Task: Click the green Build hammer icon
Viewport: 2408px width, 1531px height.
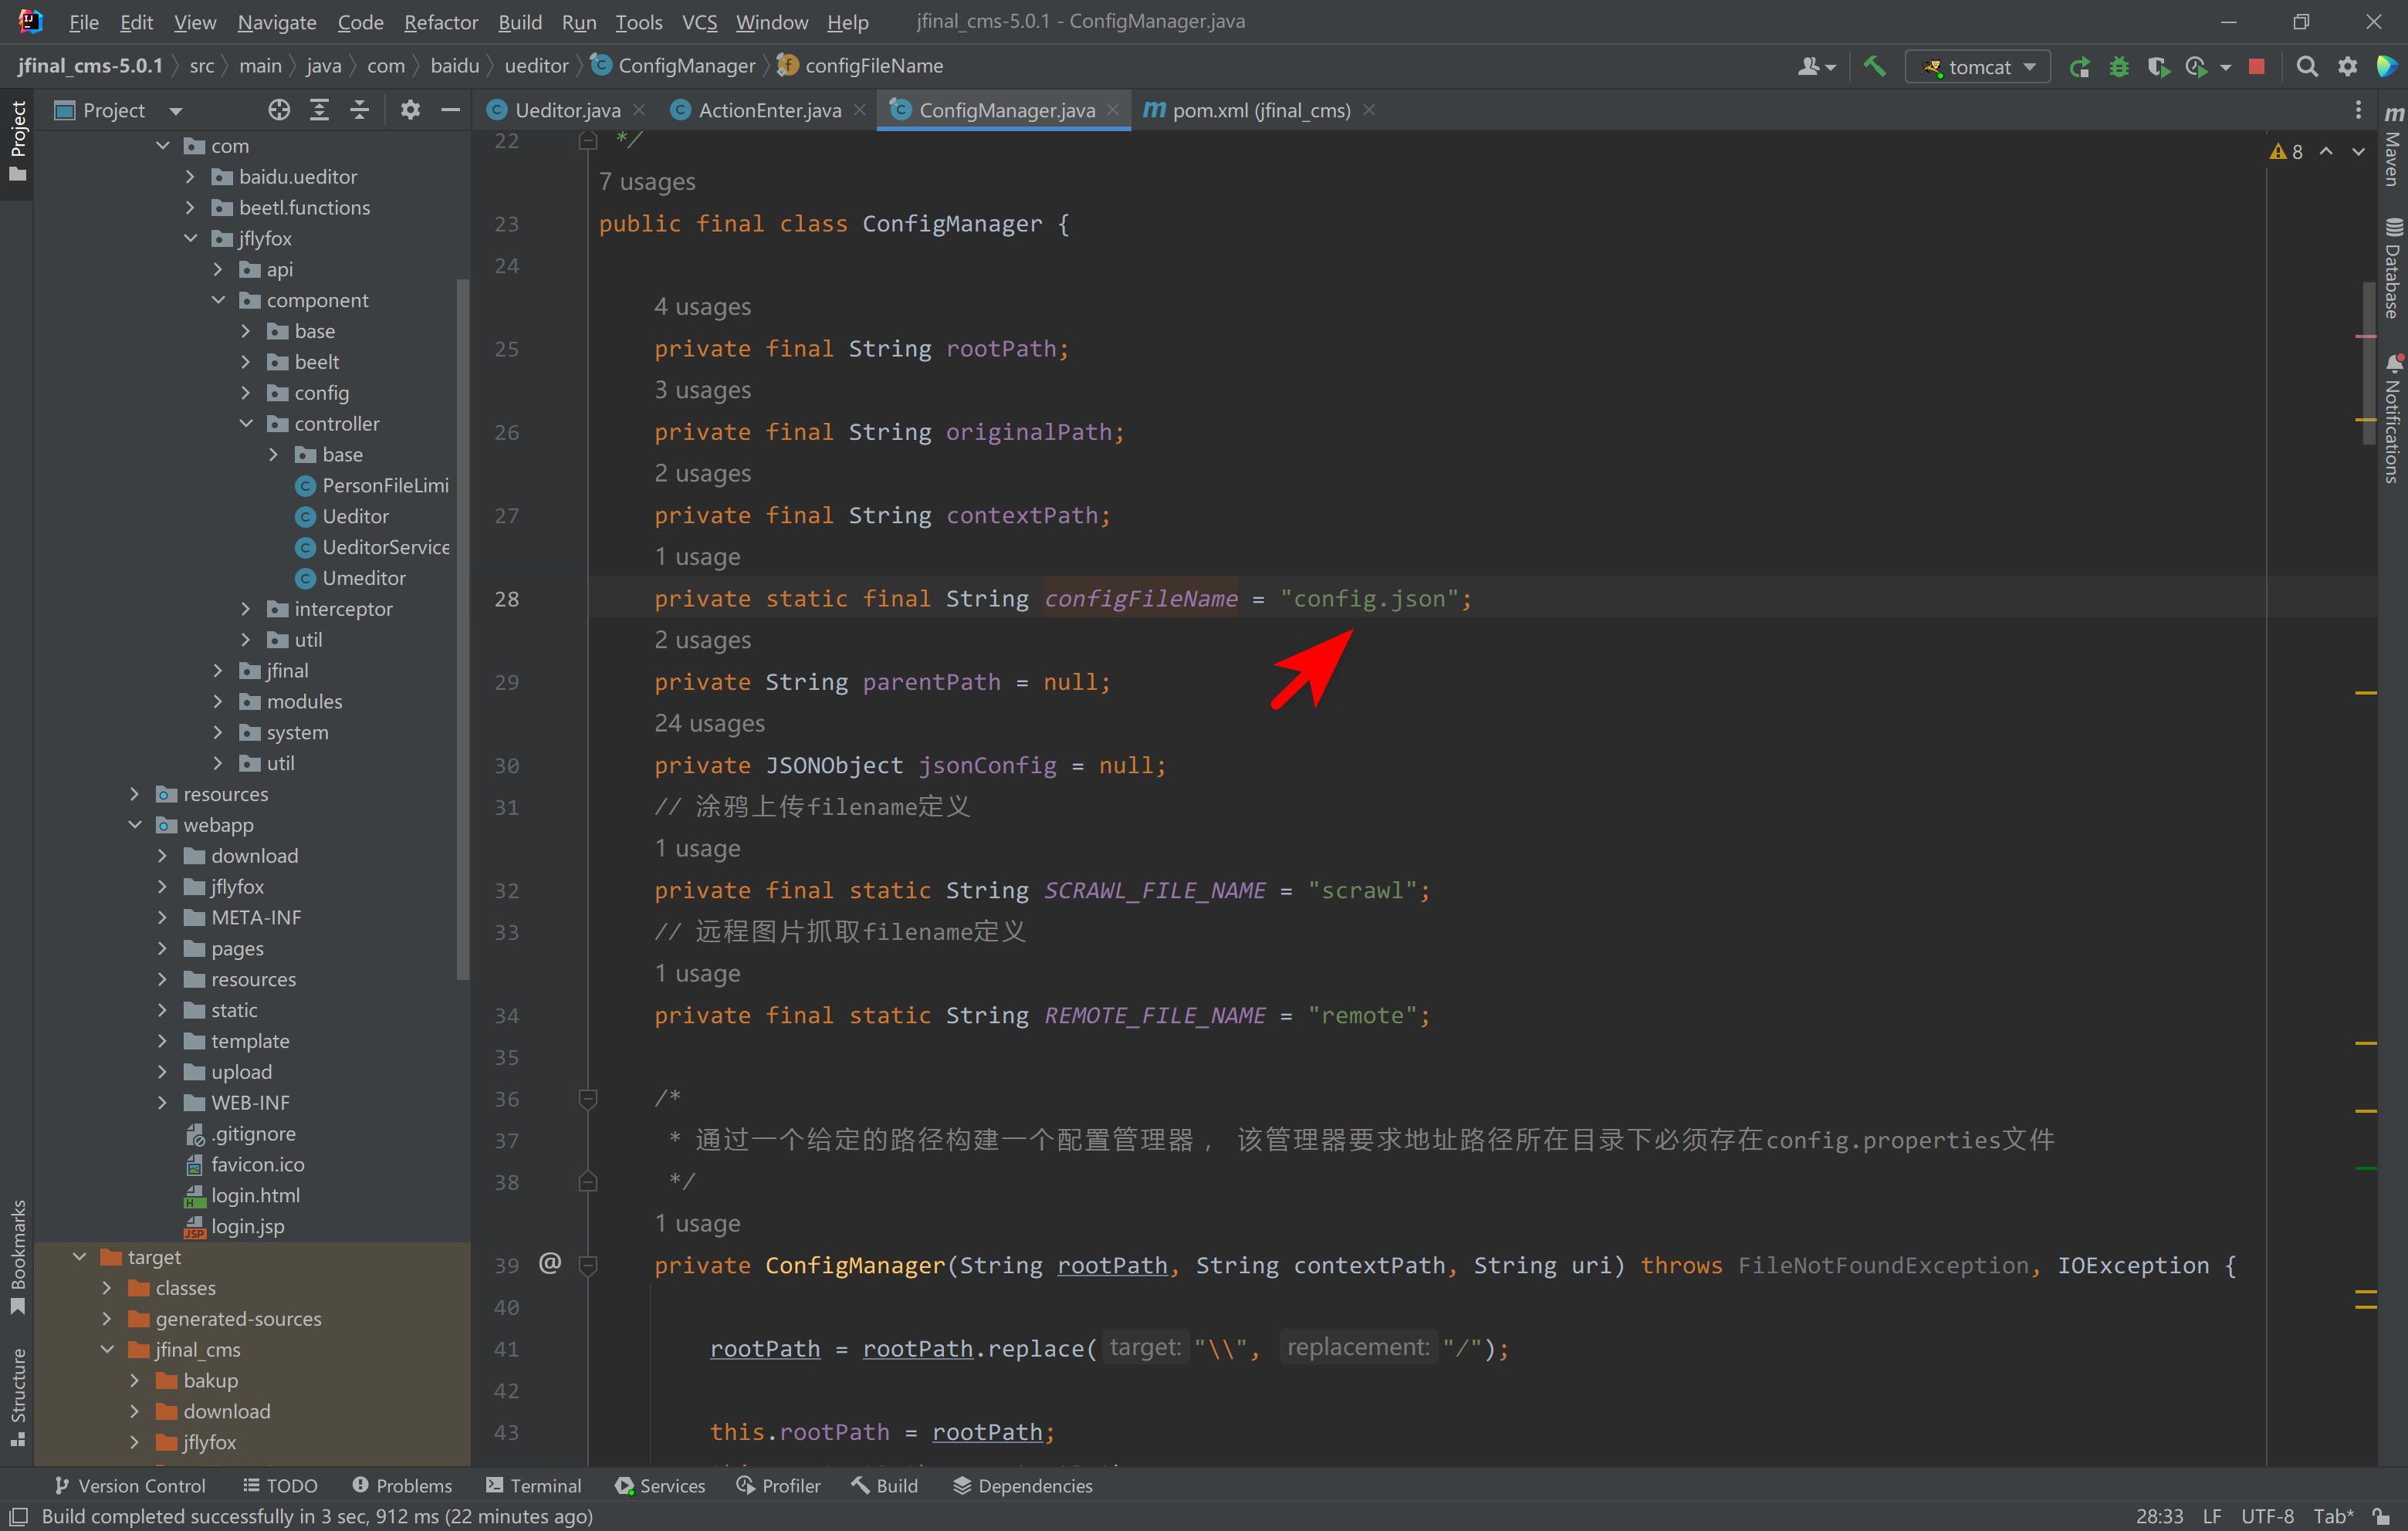Action: click(x=1874, y=67)
